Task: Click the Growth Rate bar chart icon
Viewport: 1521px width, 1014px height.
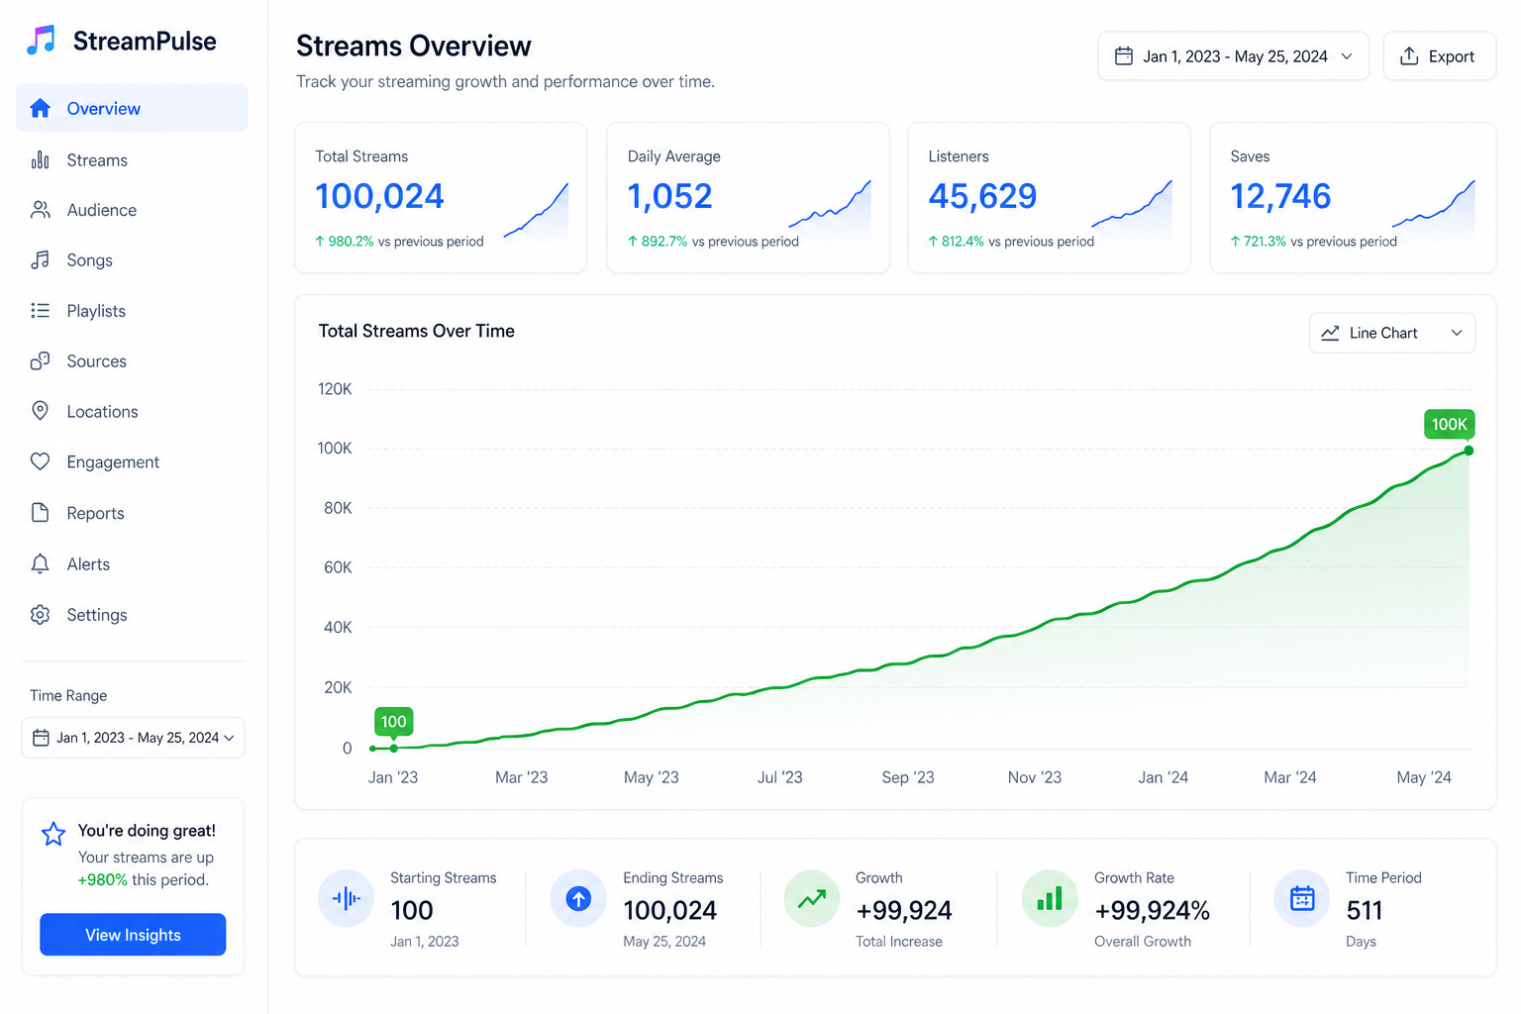Action: (1050, 898)
